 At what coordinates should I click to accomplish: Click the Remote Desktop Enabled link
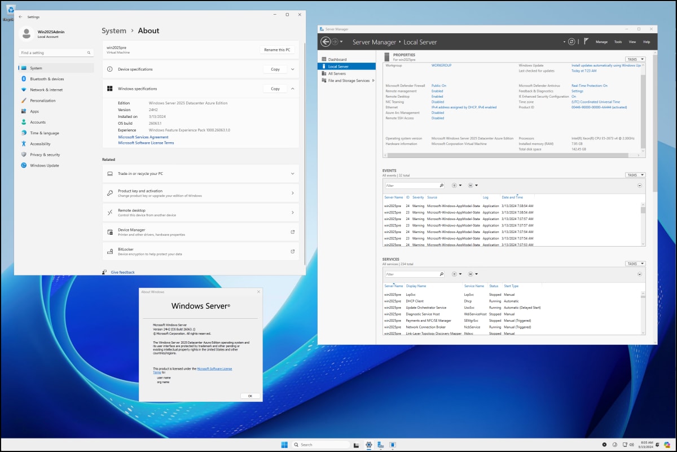[437, 96]
